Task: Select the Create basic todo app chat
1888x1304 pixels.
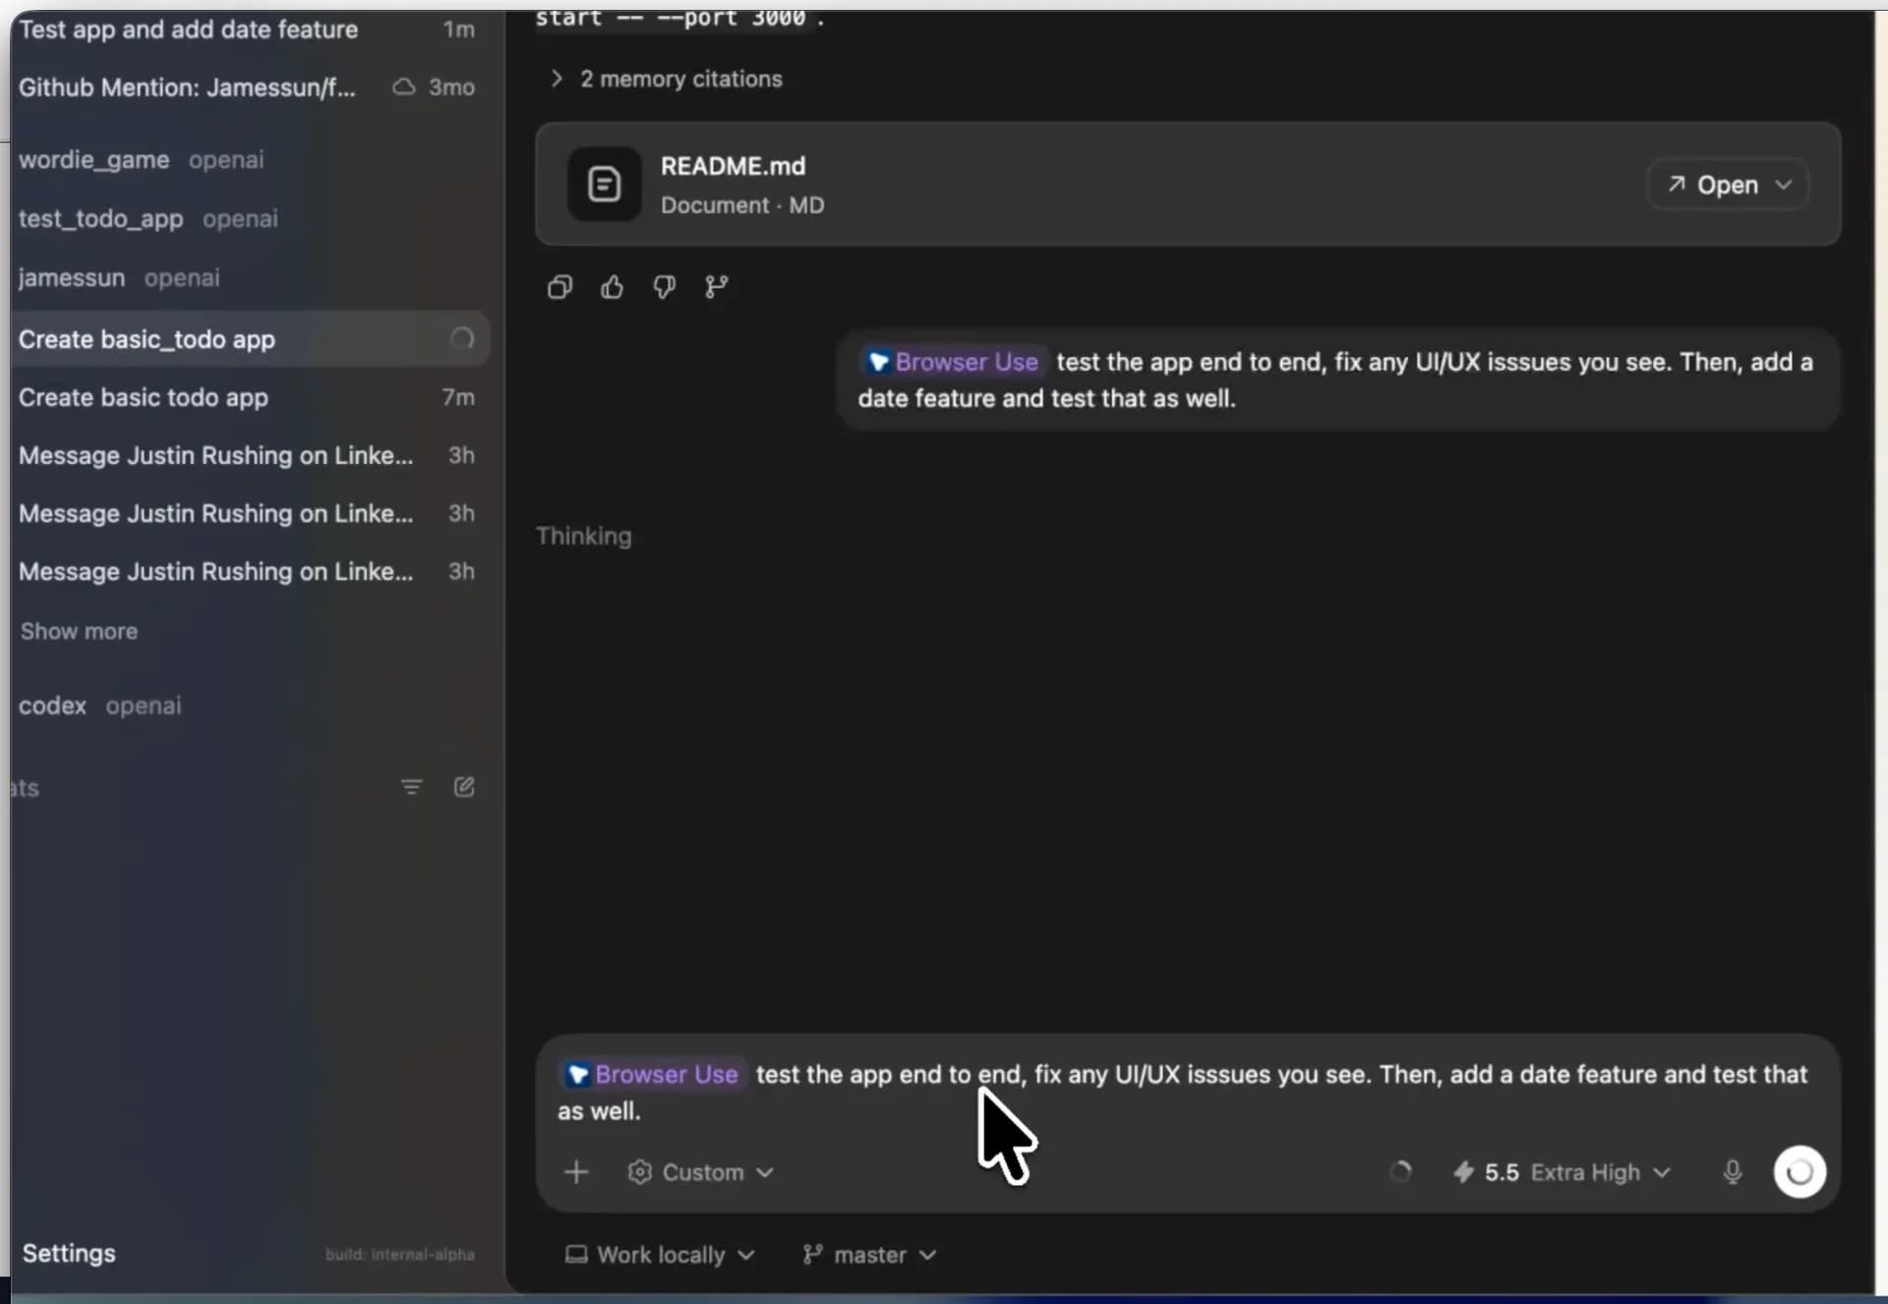Action: pos(144,397)
